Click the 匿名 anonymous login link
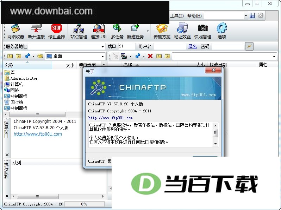The height and width of the screenshot is (210, 281). [x=193, y=46]
